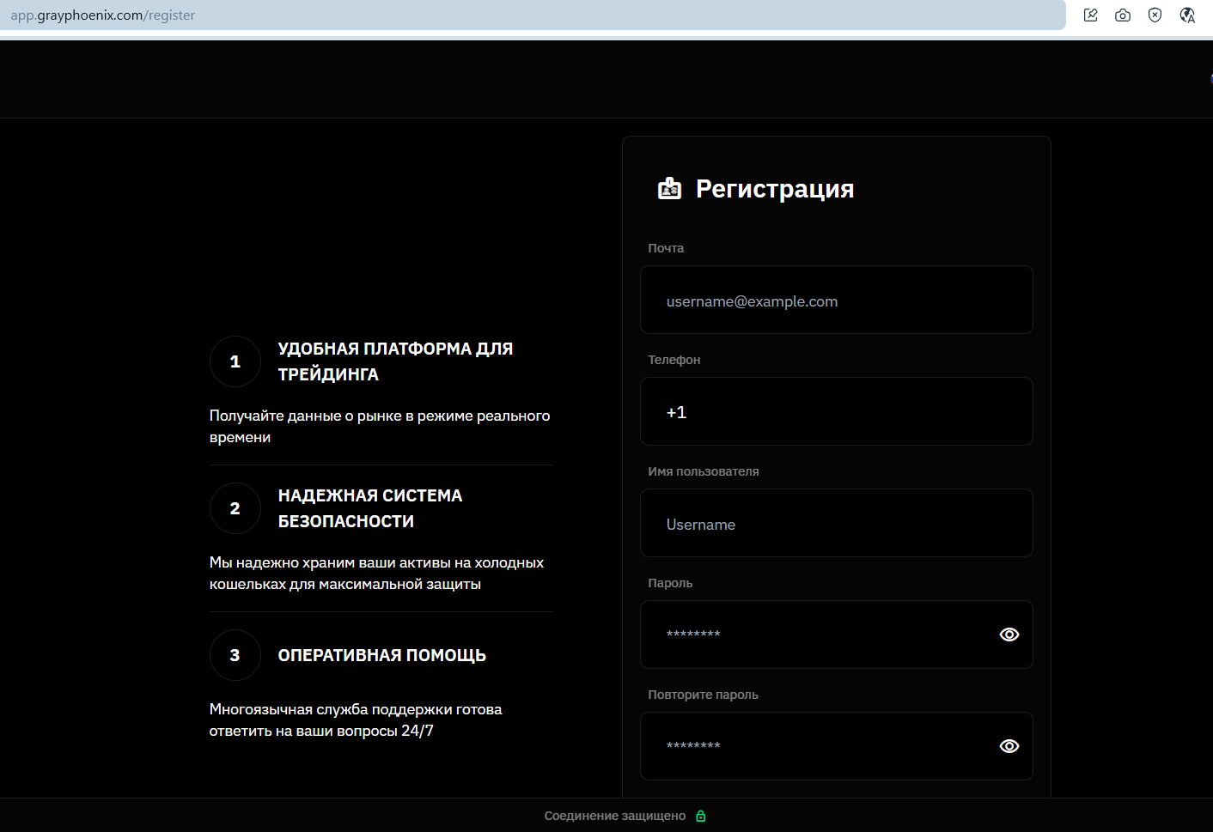Screen dimensions: 1213x832
Task: Open the flag language selector at right edge
Action: (1210, 79)
